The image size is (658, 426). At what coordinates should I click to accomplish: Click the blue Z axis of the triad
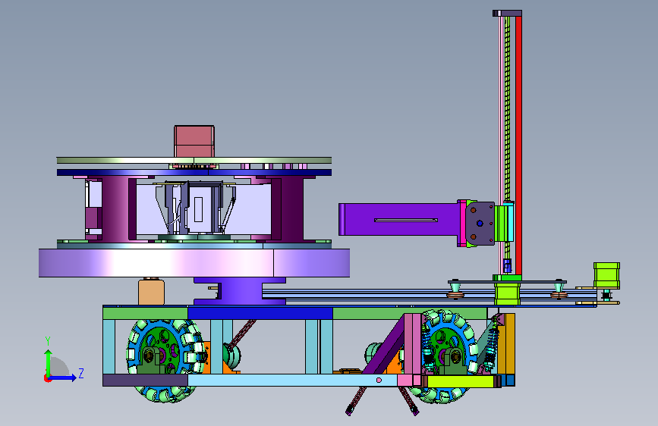coord(63,377)
